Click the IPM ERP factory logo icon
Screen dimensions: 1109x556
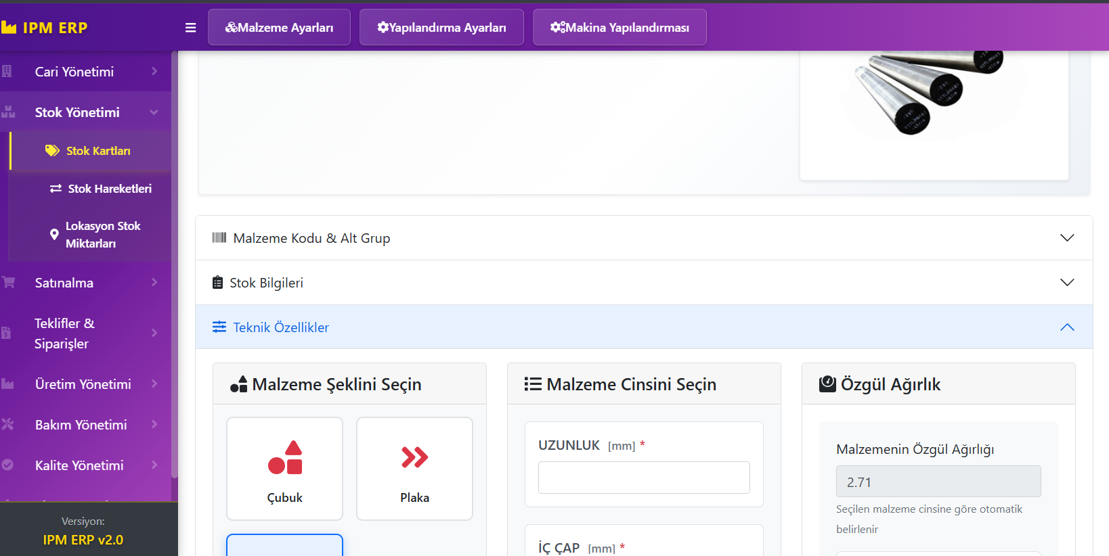(x=8, y=28)
